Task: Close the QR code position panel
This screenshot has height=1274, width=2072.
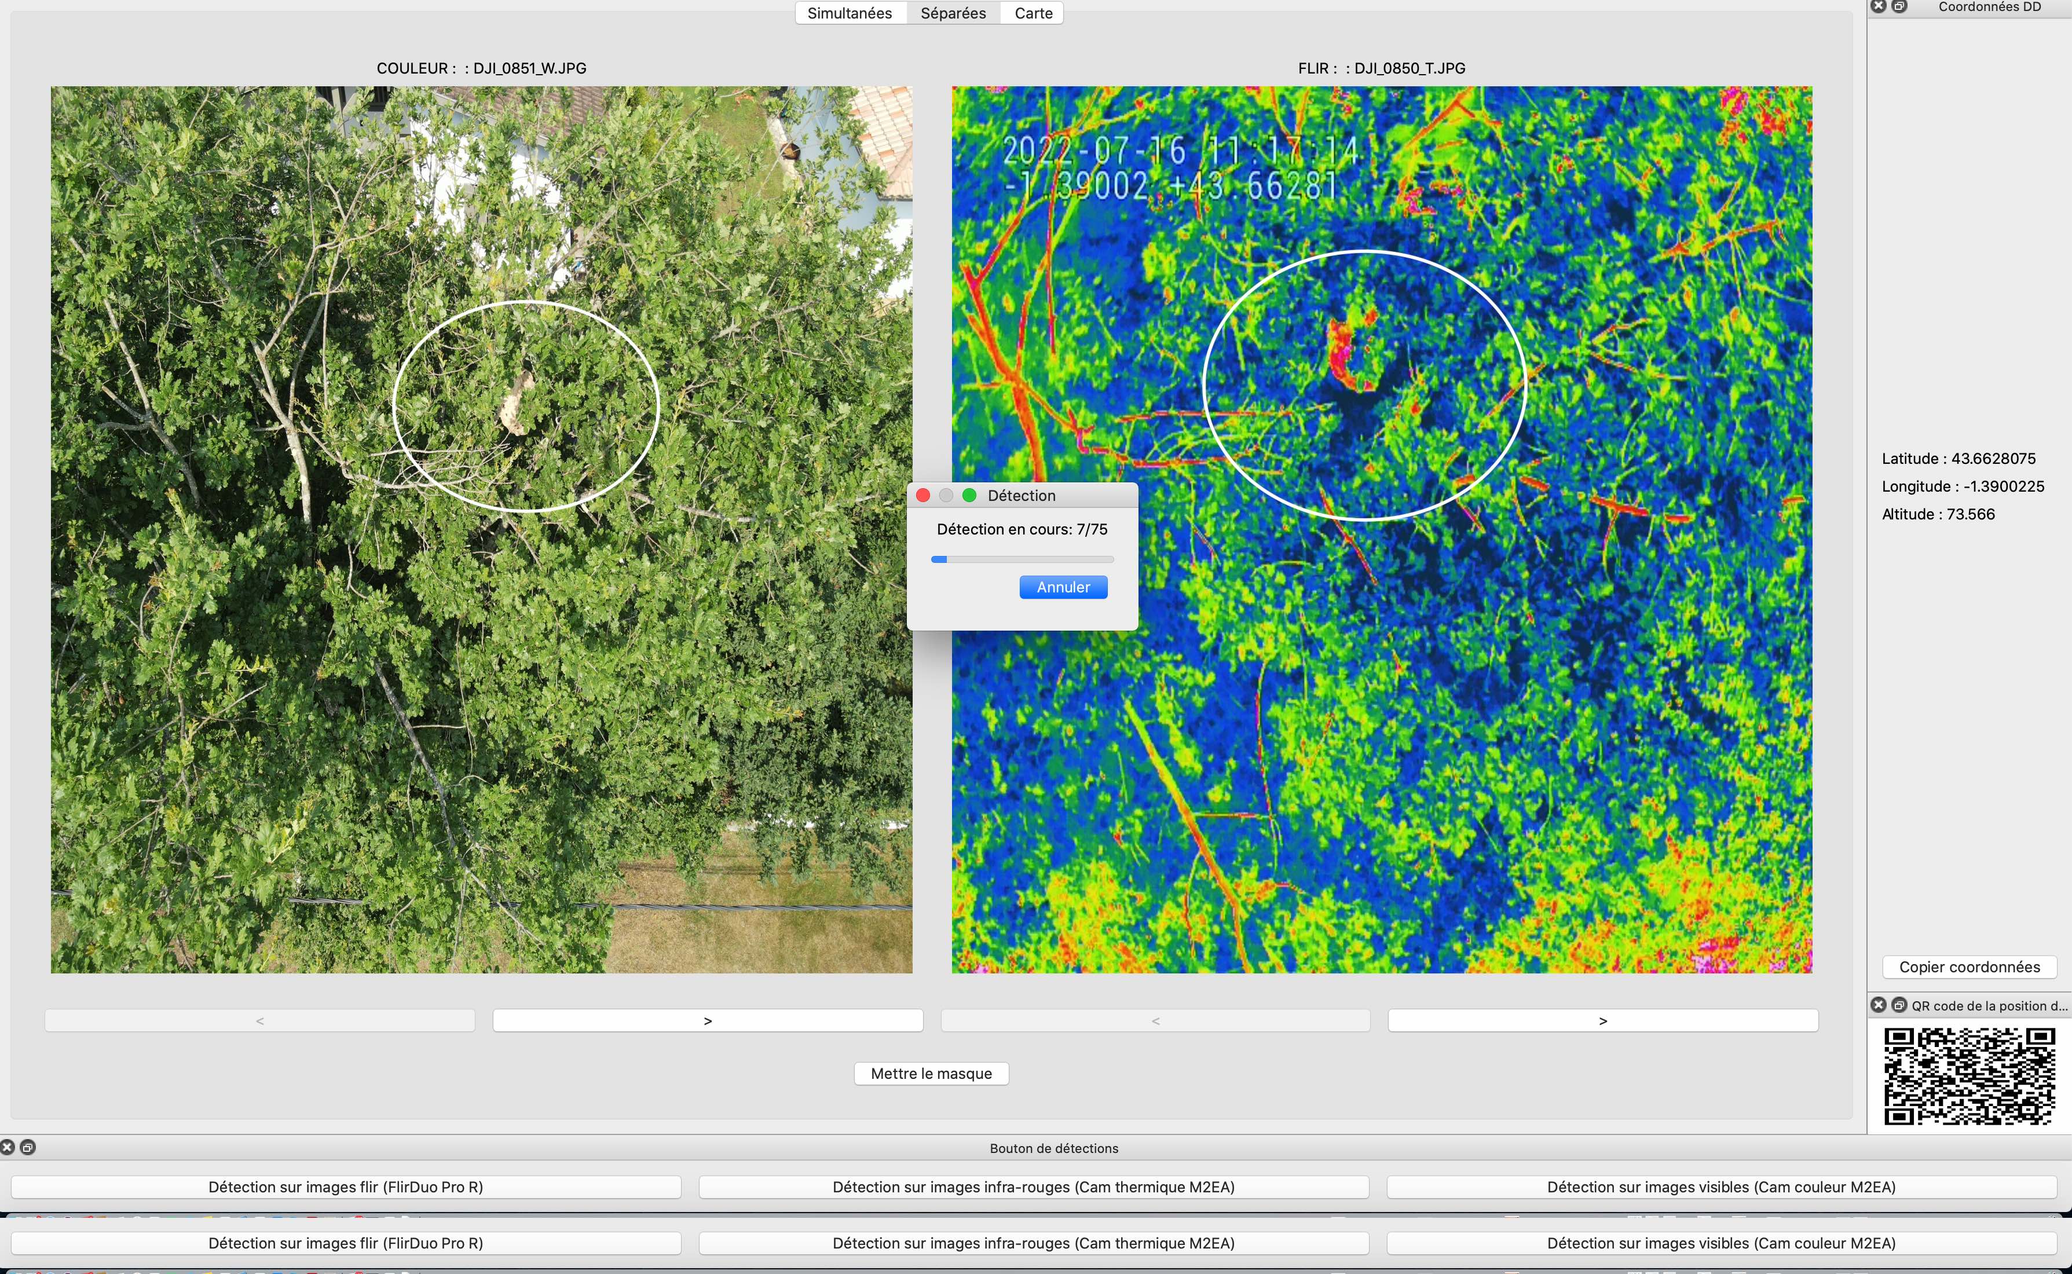Action: click(1878, 1005)
